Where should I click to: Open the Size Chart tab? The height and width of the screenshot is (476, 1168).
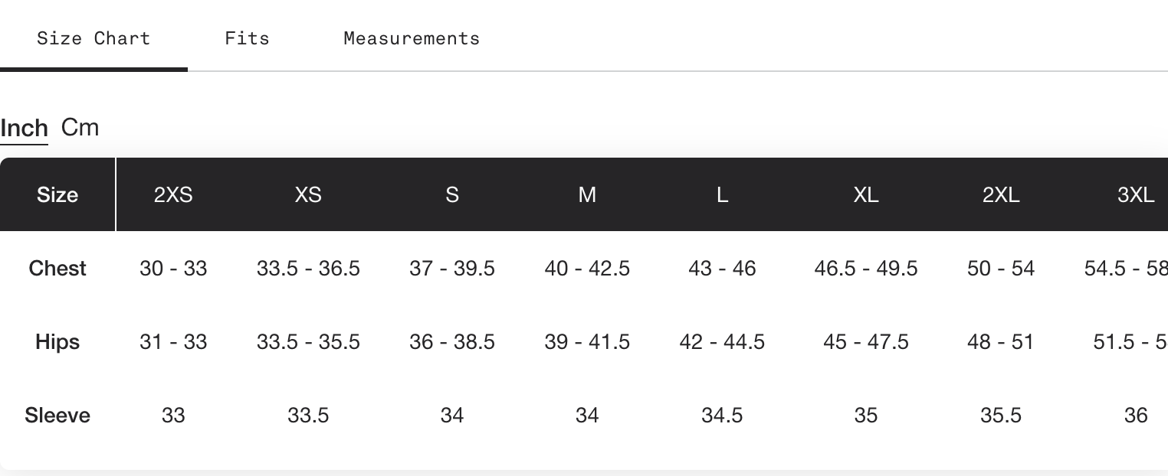click(x=94, y=38)
